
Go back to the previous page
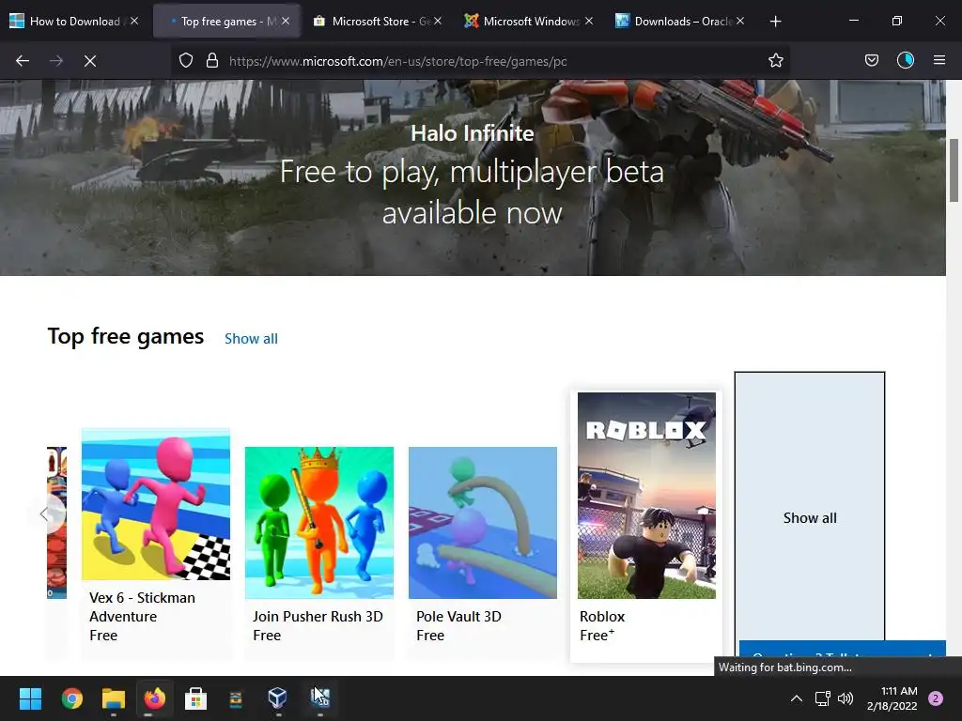click(x=23, y=61)
